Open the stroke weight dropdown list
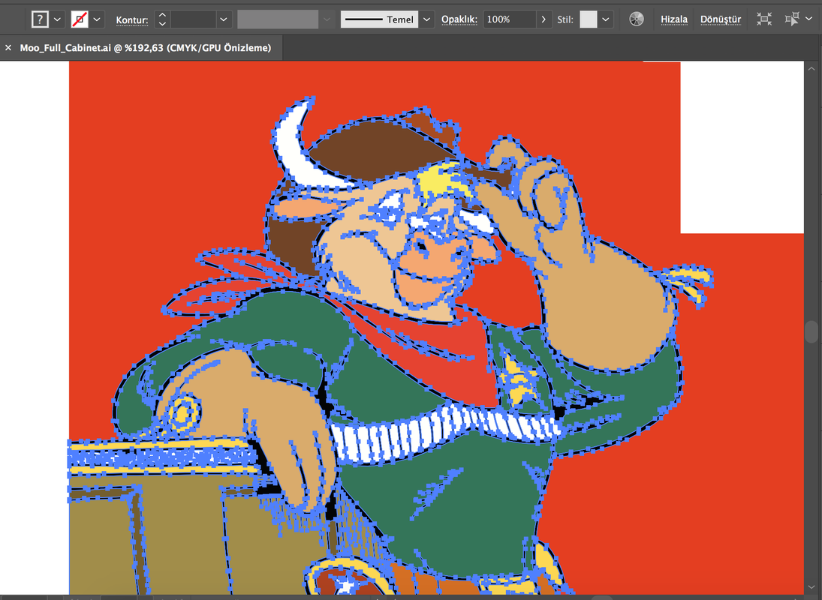The width and height of the screenshot is (822, 600). 224,19
